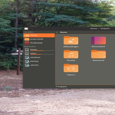Click the backup drive icon
115x115 pixels.
pyautogui.click(x=27, y=61)
